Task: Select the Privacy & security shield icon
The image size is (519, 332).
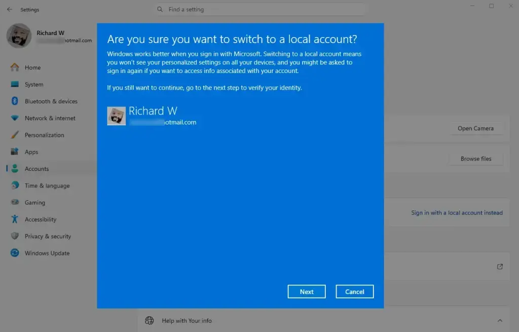Action: tap(15, 236)
